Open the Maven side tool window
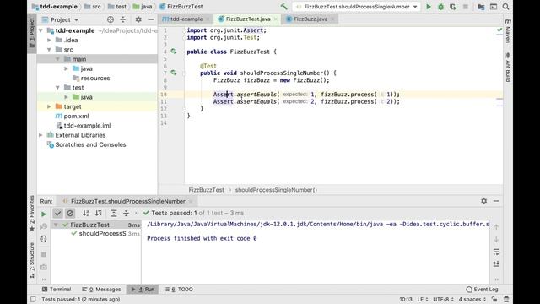Image resolution: width=540 pixels, height=304 pixels. [x=508, y=30]
